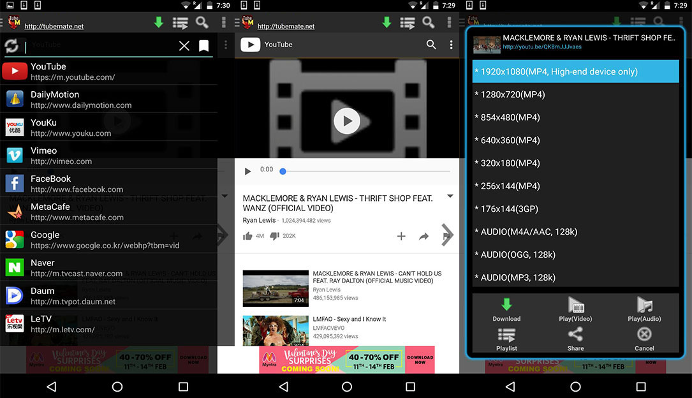The width and height of the screenshot is (692, 398).
Task: Search YouTube using the header magnifier icon
Action: [431, 45]
